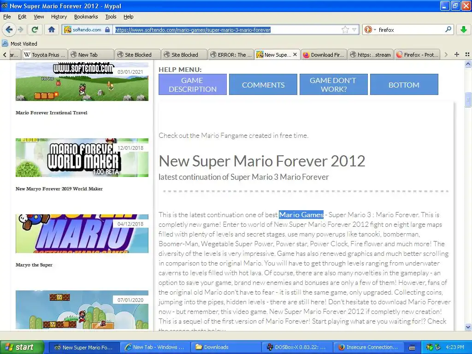Select the New Super Mario Forever 2012 heading

pos(262,161)
